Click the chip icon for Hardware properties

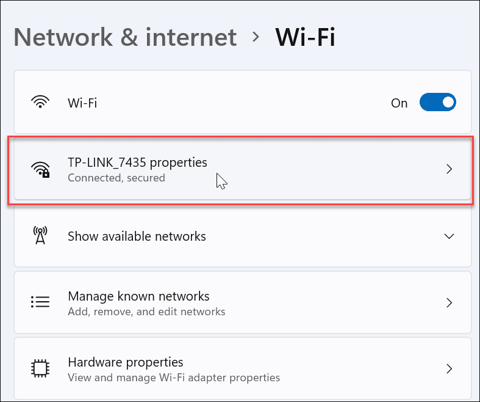40,368
